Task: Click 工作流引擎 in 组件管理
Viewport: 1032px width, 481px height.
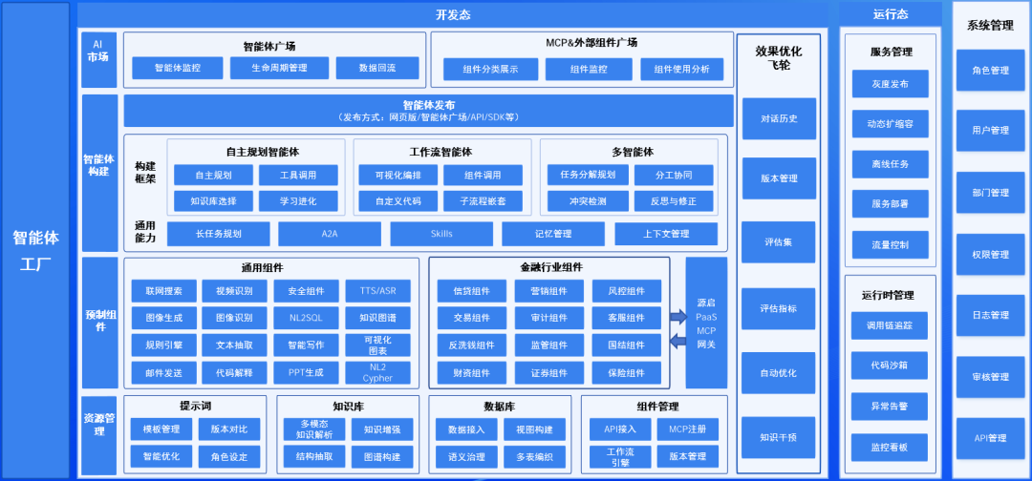Action: (620, 457)
